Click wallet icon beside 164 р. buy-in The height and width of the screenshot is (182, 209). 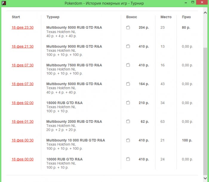[x=128, y=84]
